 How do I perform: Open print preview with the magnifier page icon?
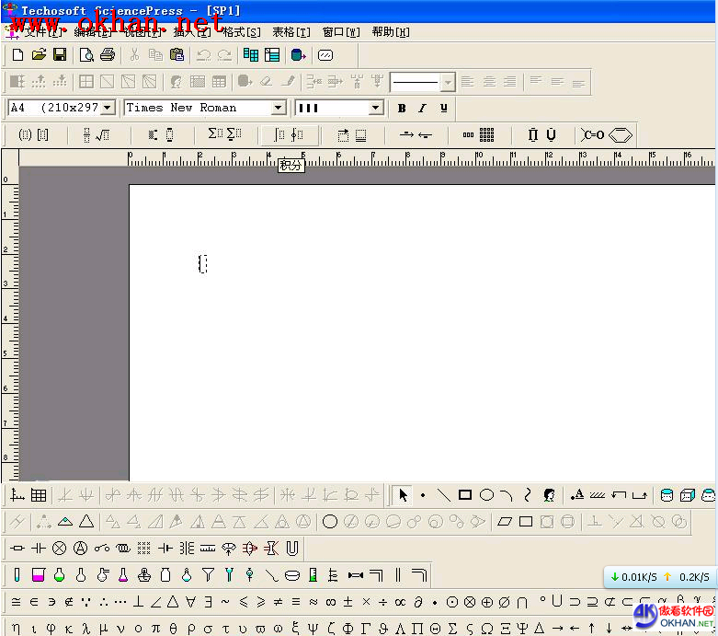tap(86, 55)
